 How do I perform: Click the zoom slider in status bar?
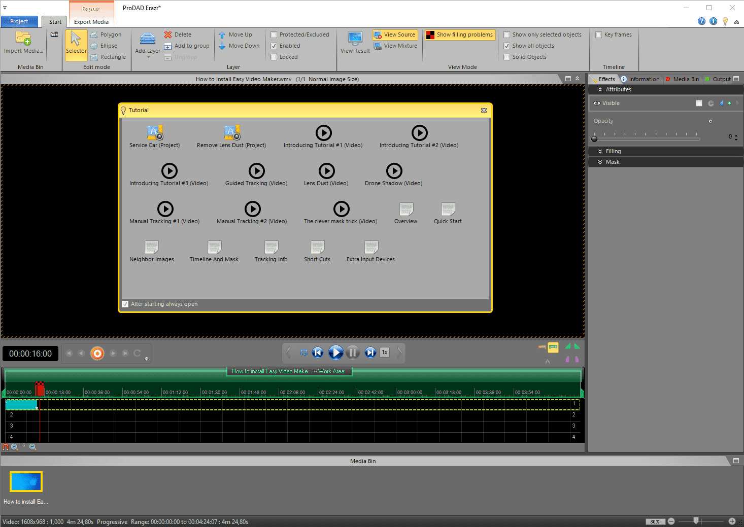pyautogui.click(x=696, y=521)
